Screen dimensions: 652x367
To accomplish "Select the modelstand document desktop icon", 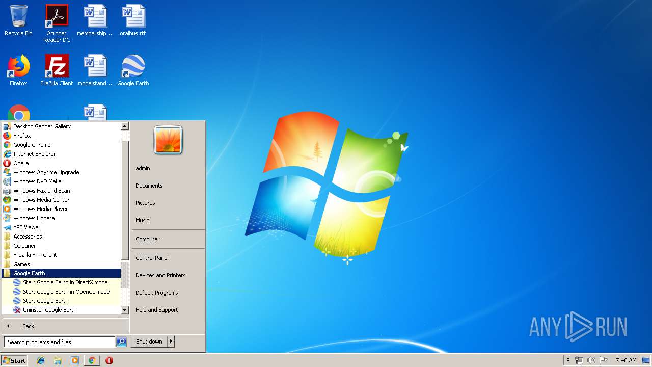I will (95, 70).
